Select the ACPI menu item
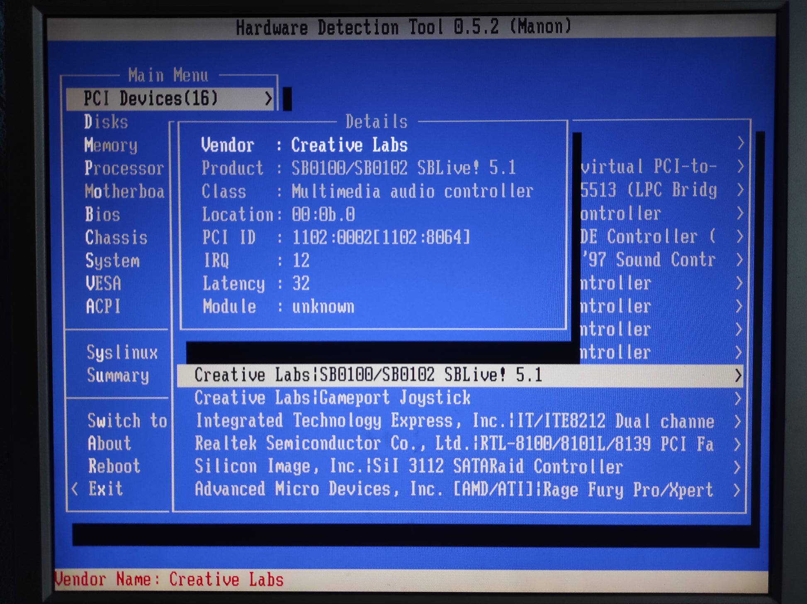The height and width of the screenshot is (604, 807). pyautogui.click(x=103, y=307)
